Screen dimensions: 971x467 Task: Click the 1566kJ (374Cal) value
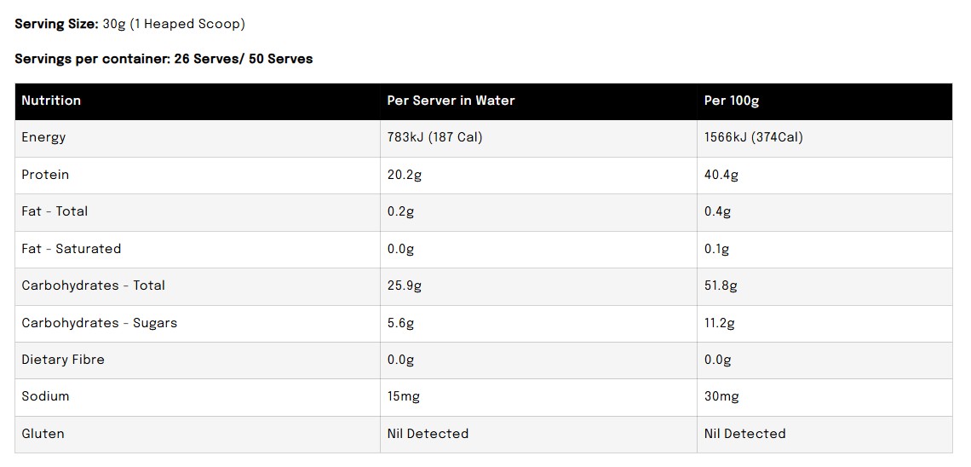(x=754, y=137)
